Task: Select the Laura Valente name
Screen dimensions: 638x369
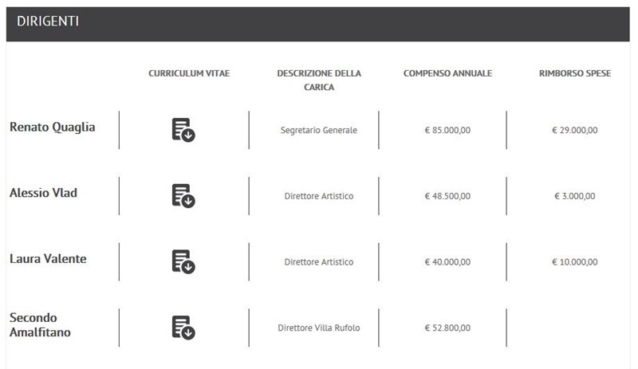Action: click(48, 259)
